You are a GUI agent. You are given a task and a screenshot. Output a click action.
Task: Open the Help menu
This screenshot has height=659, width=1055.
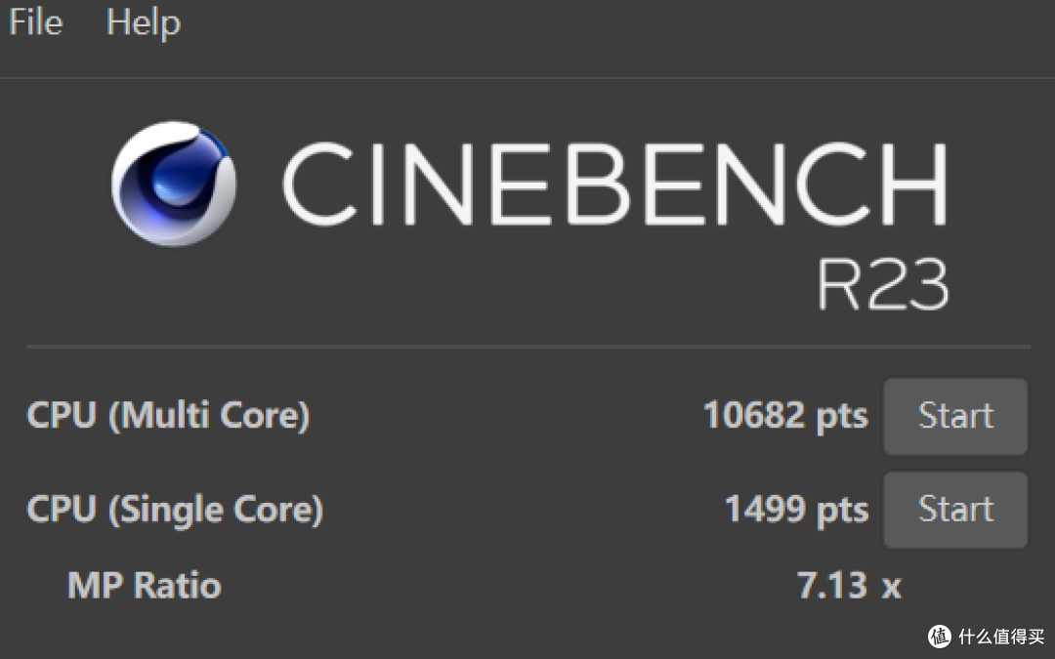click(143, 22)
